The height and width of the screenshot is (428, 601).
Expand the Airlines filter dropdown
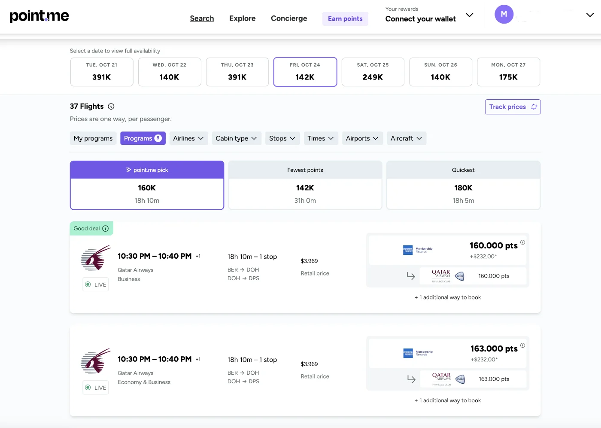tap(188, 138)
